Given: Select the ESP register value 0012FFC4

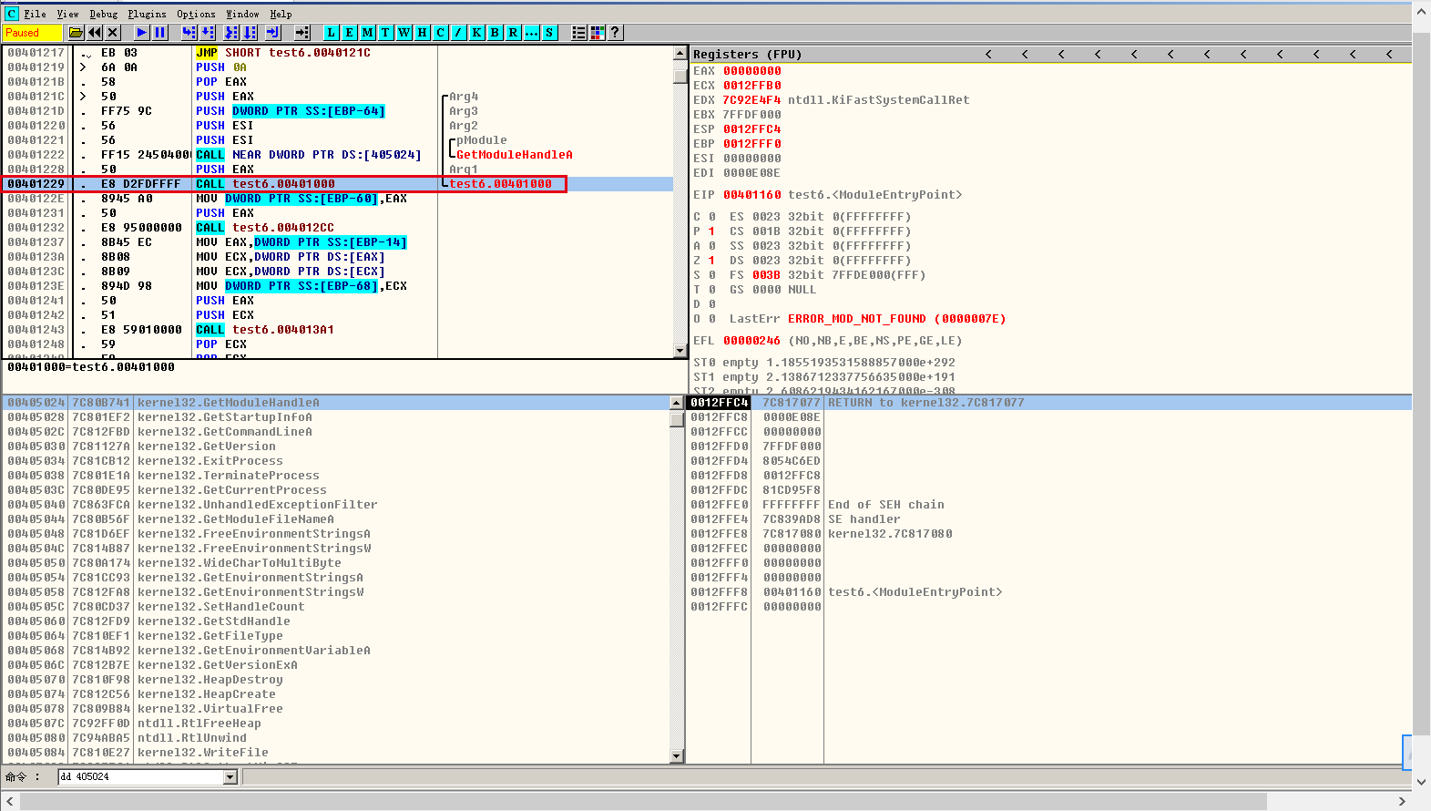Looking at the screenshot, I should click(x=752, y=129).
